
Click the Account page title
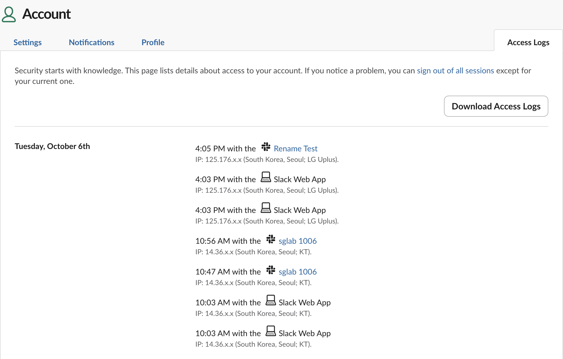[x=46, y=14]
